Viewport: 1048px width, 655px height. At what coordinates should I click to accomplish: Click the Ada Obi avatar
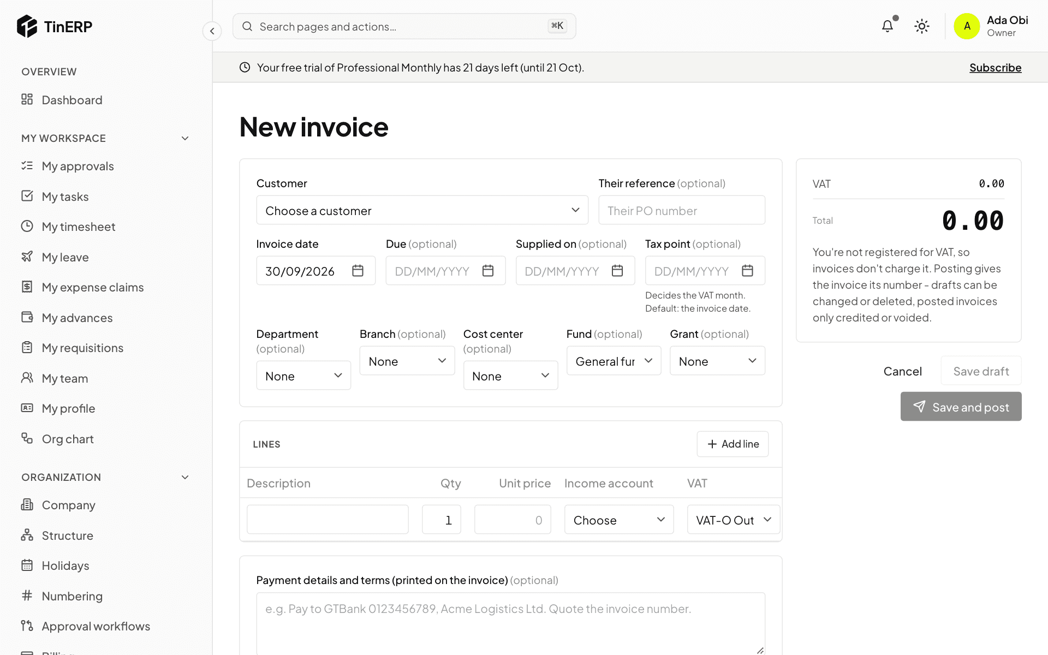967,26
